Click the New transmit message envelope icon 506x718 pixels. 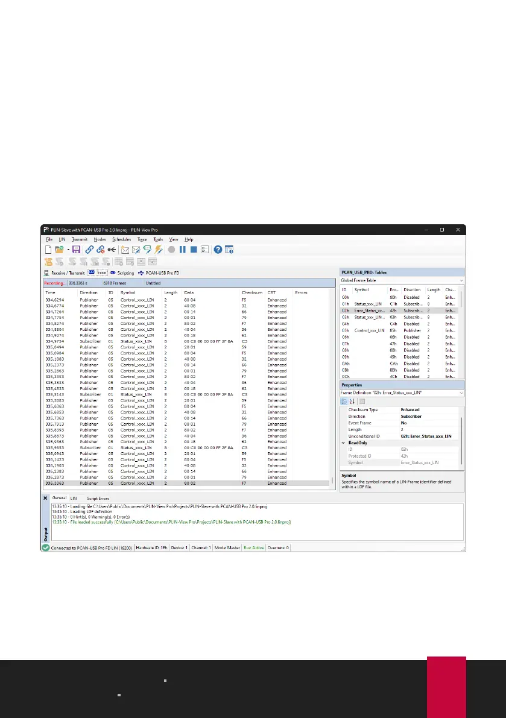tap(125, 250)
